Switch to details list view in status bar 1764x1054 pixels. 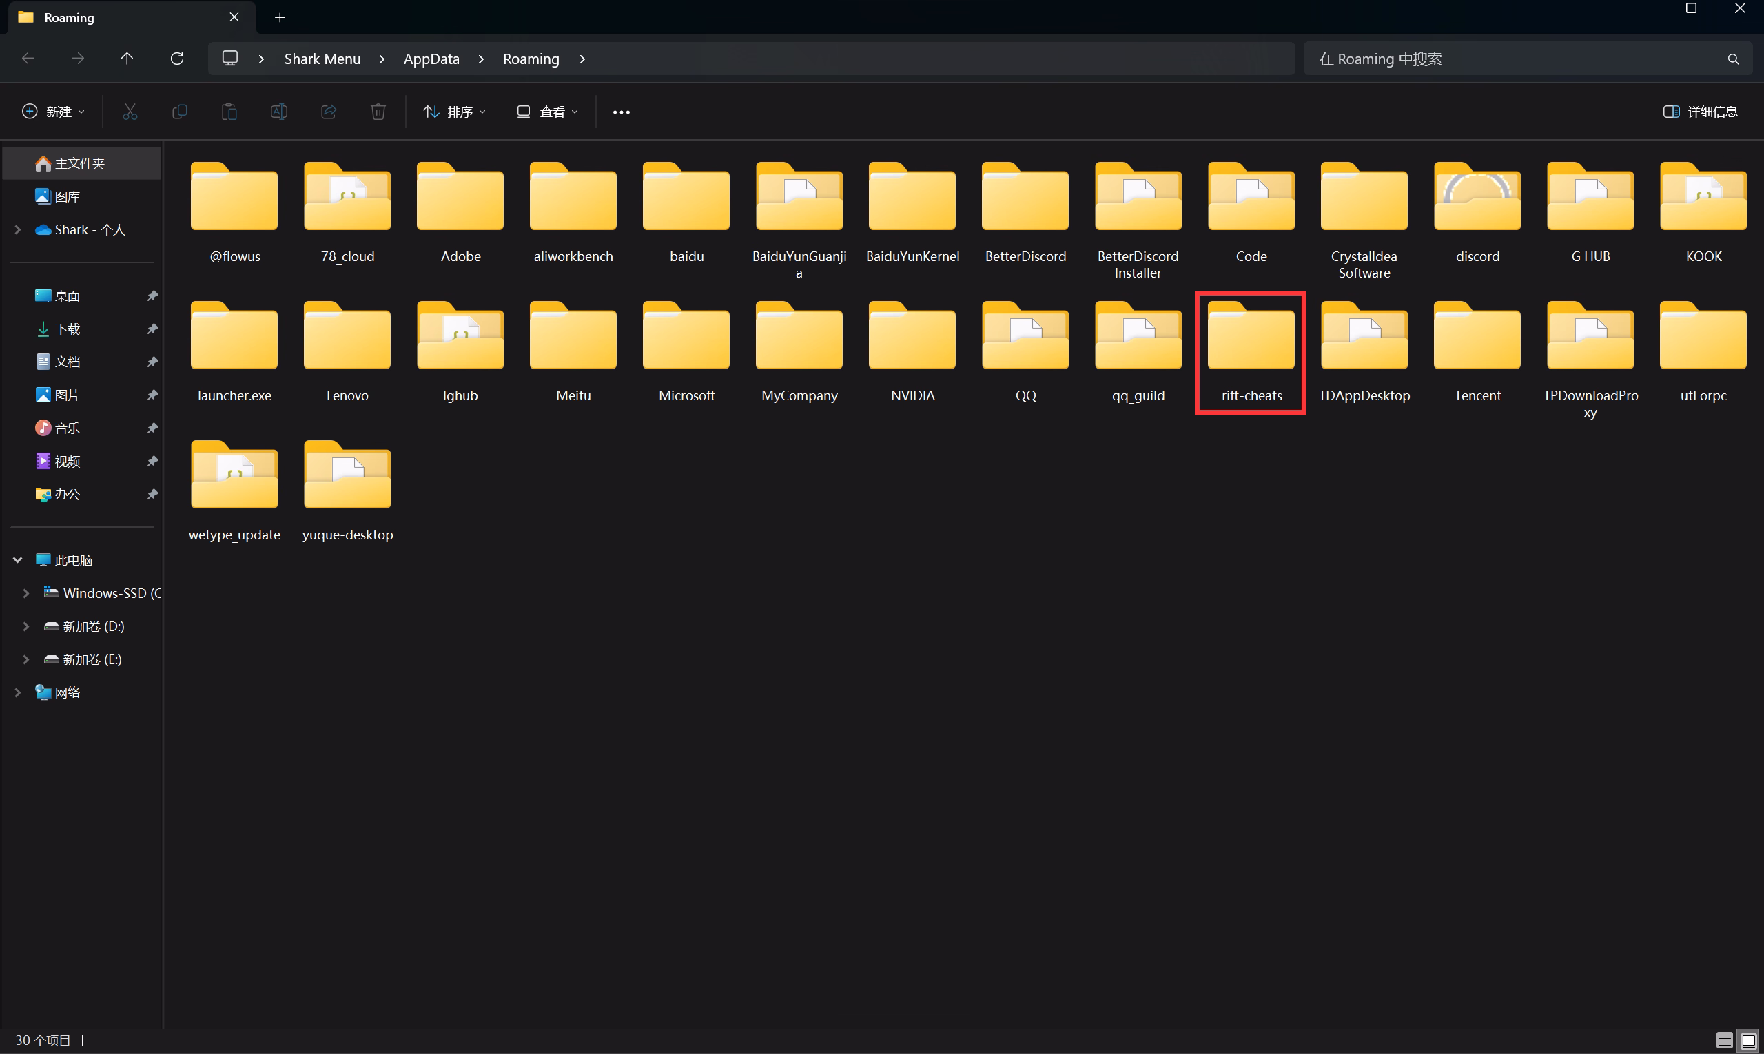coord(1723,1040)
